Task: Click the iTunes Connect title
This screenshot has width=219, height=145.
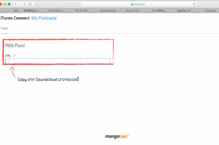Action: coord(15,18)
